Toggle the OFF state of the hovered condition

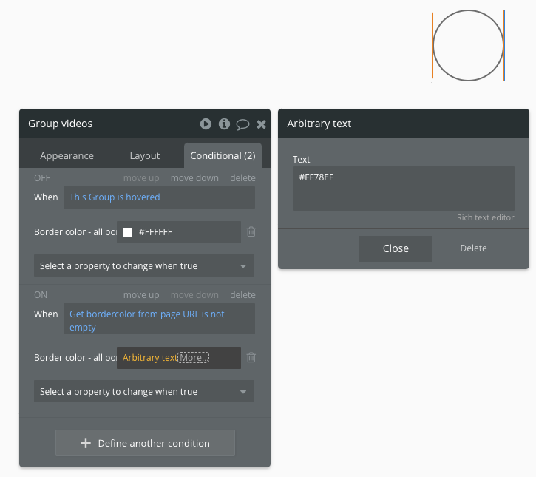click(x=41, y=178)
